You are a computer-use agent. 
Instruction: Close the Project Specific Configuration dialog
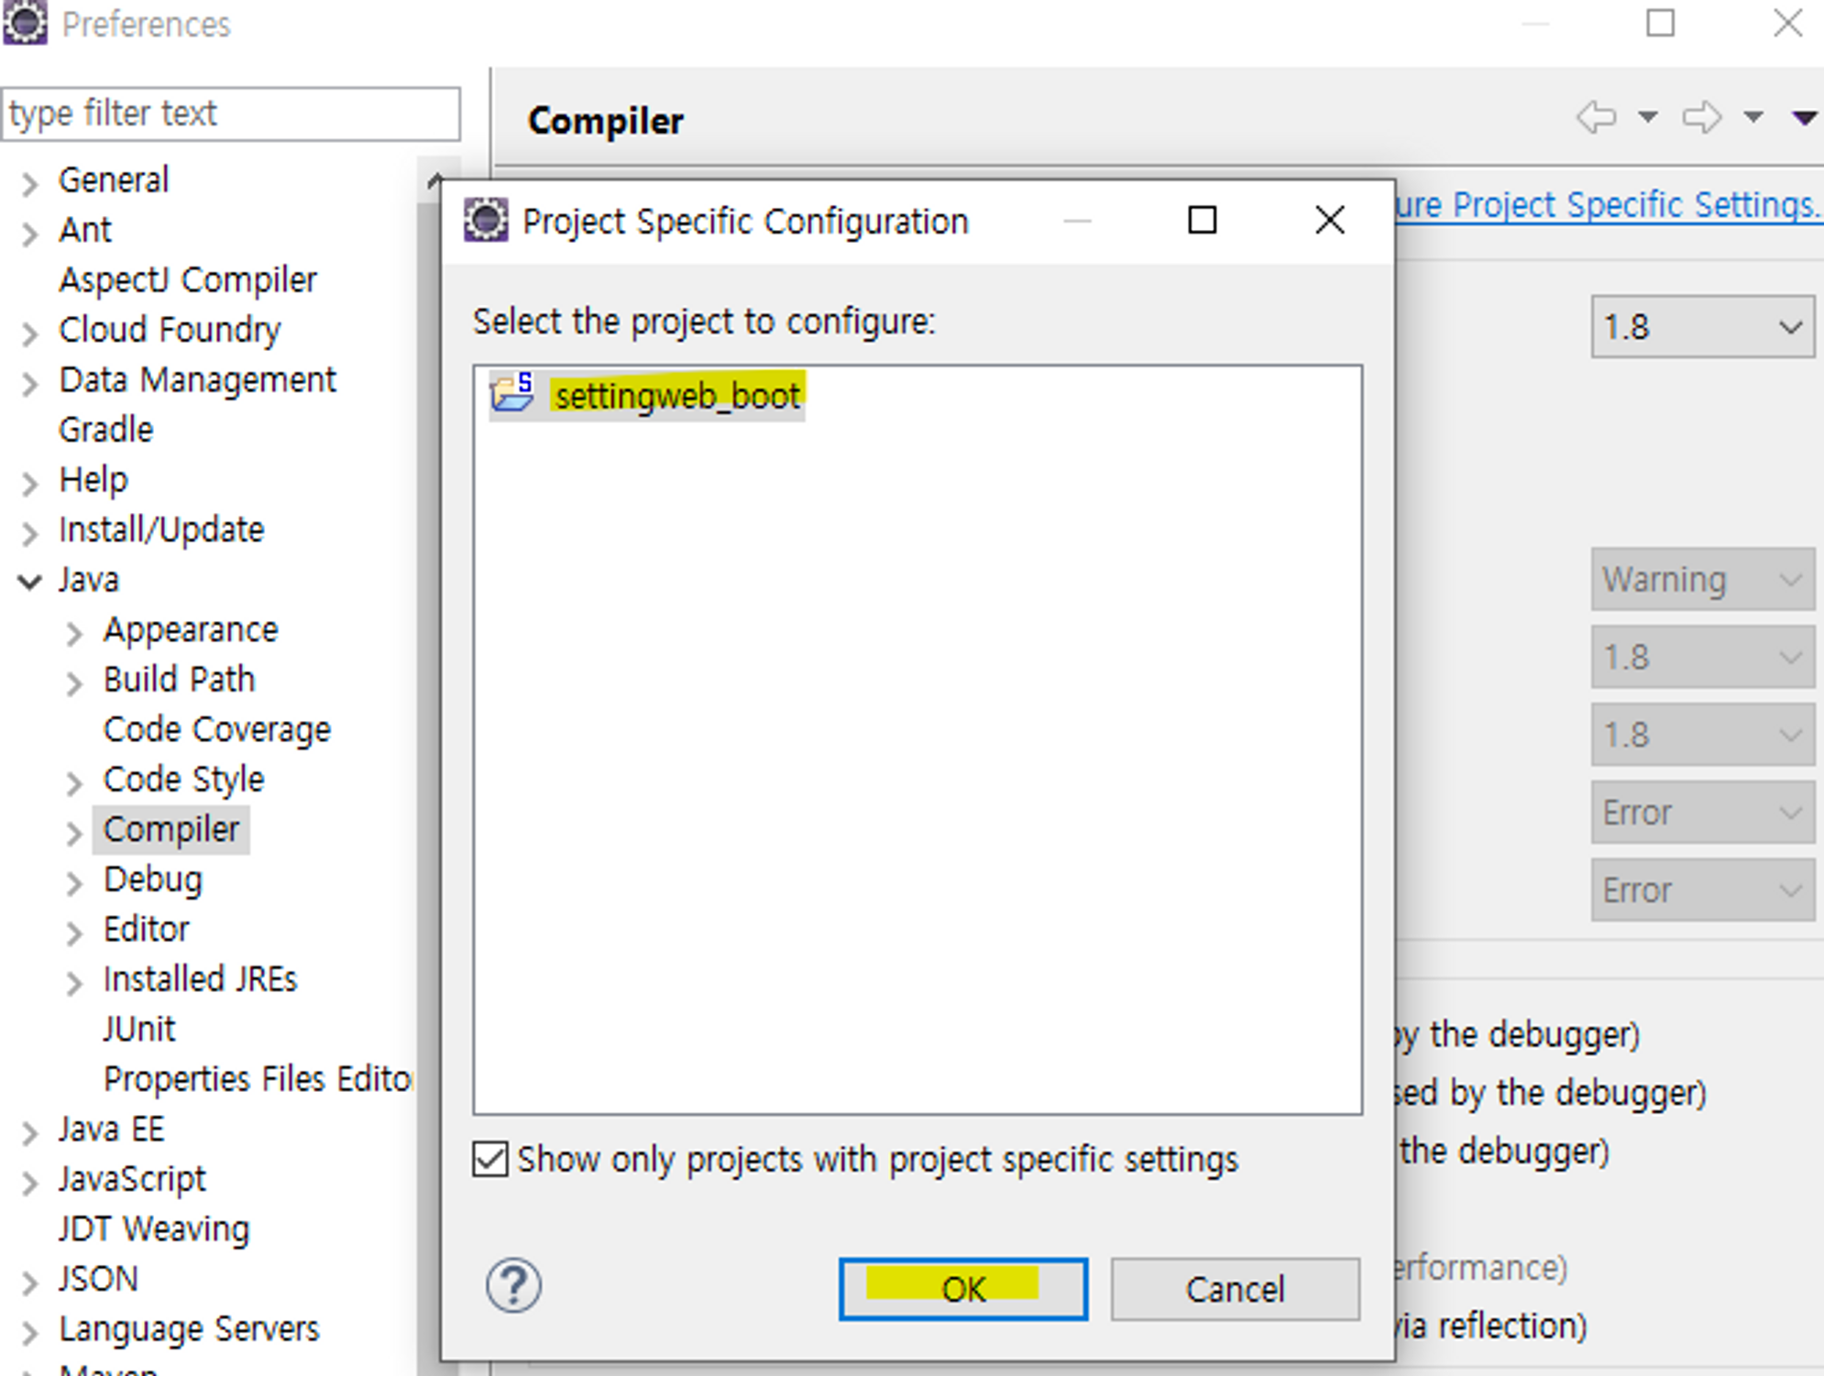[1329, 220]
